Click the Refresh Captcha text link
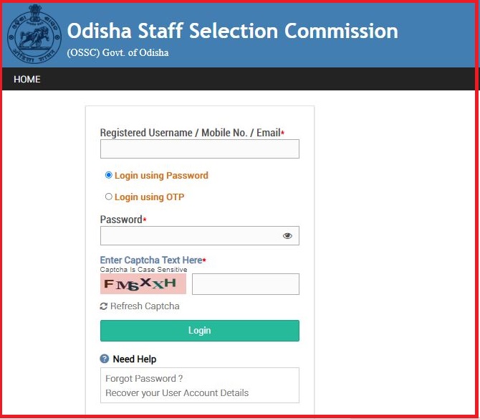 [x=145, y=306]
